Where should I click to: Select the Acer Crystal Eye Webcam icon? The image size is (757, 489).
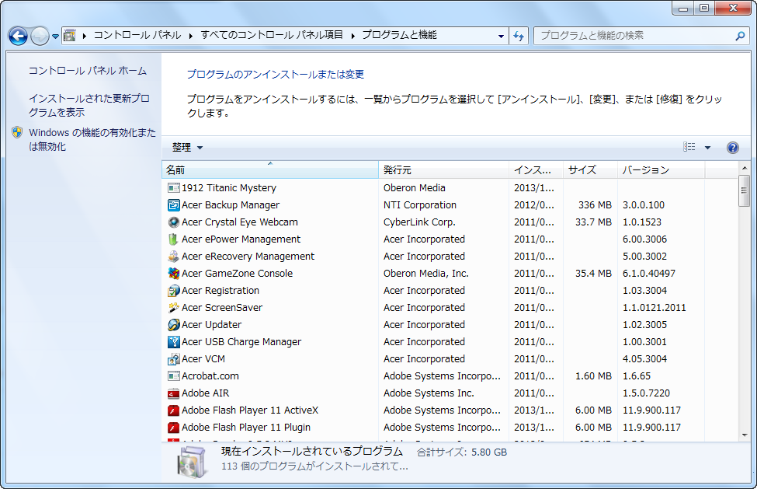click(173, 222)
